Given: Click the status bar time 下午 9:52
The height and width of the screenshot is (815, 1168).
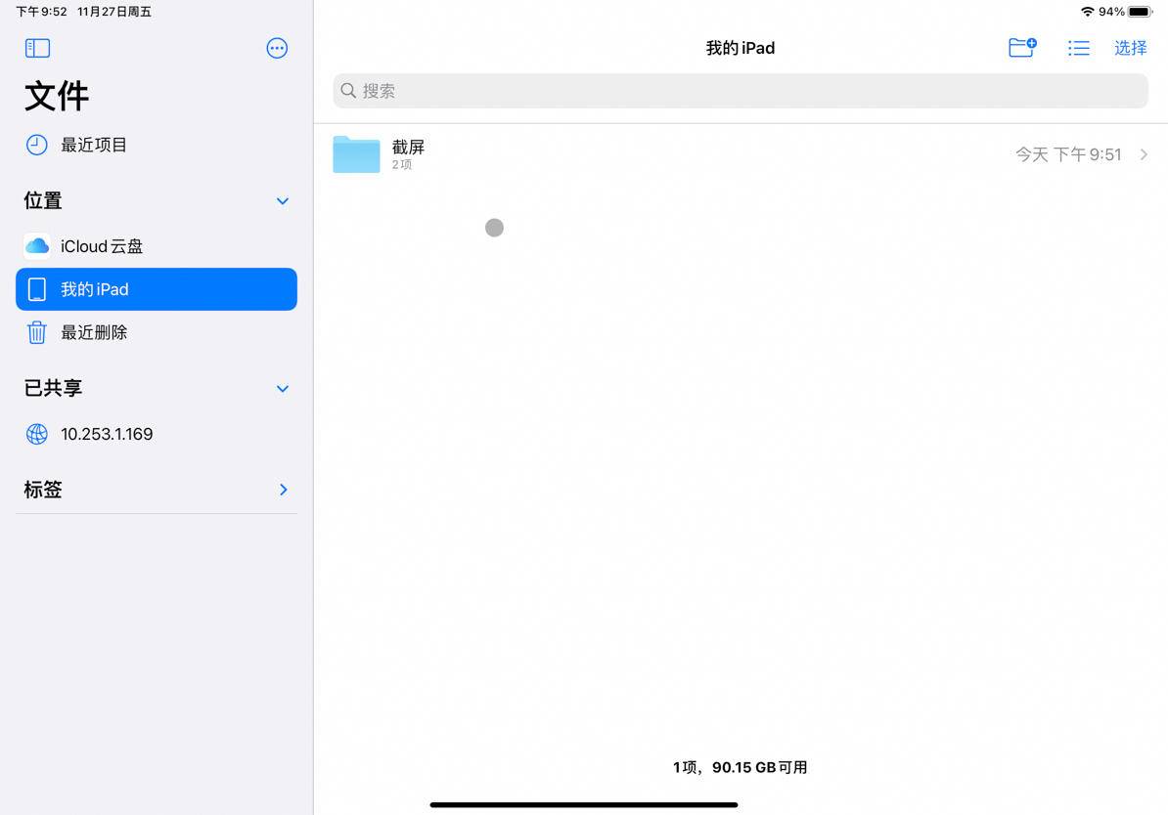Looking at the screenshot, I should coord(42,11).
